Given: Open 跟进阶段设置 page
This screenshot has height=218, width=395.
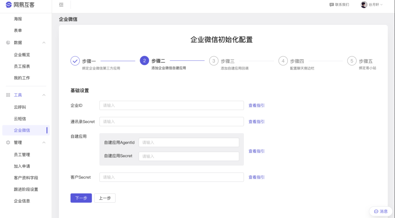Looking at the screenshot, I should click(x=26, y=189).
